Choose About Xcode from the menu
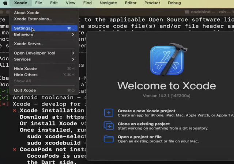The width and height of the screenshot is (234, 164). pos(44,13)
